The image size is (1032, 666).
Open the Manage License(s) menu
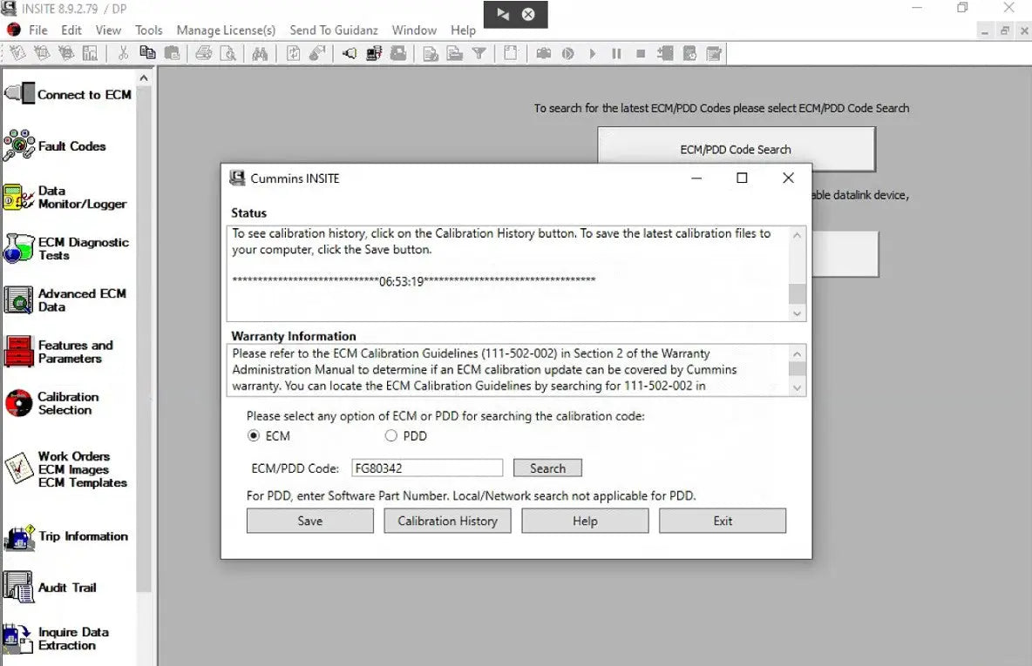tap(226, 30)
